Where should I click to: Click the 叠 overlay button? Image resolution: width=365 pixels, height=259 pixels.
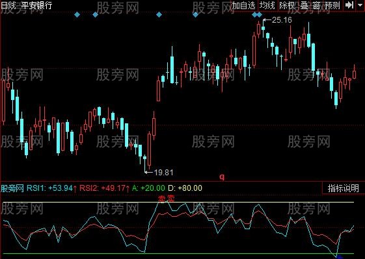tap(304, 5)
